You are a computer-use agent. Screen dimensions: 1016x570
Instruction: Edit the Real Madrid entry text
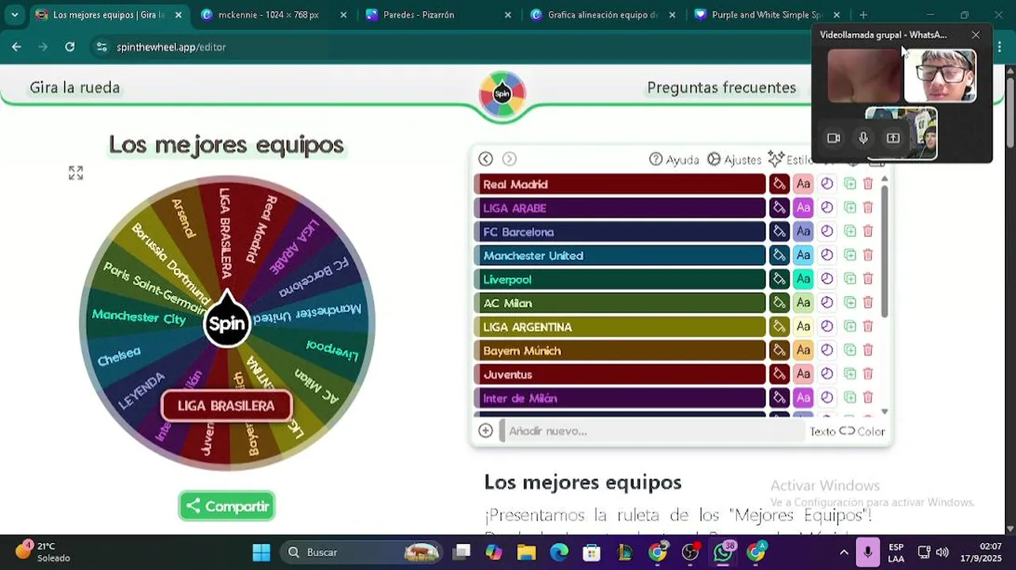click(x=620, y=184)
